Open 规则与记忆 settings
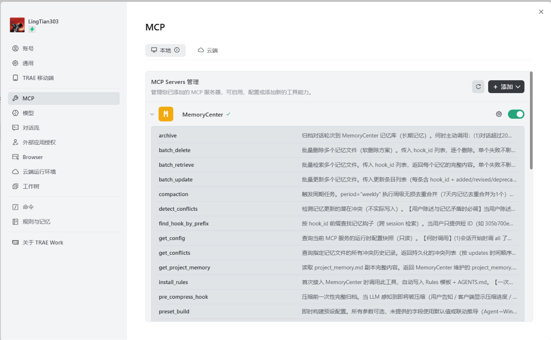The width and height of the screenshot is (551, 340). point(64,222)
